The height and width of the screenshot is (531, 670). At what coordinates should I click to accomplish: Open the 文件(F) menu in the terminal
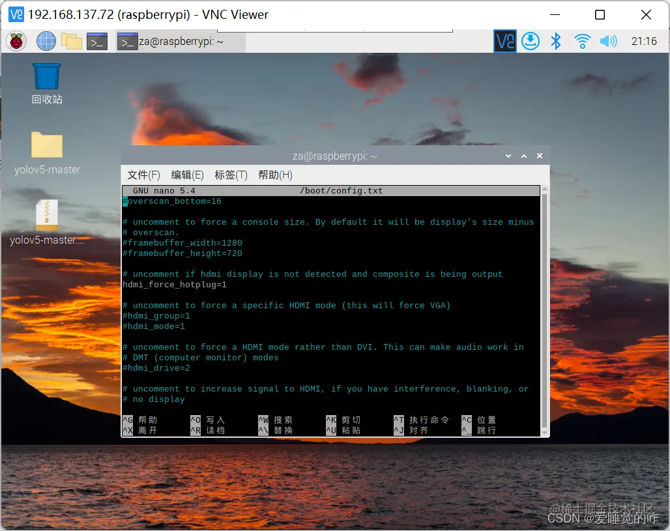143,175
